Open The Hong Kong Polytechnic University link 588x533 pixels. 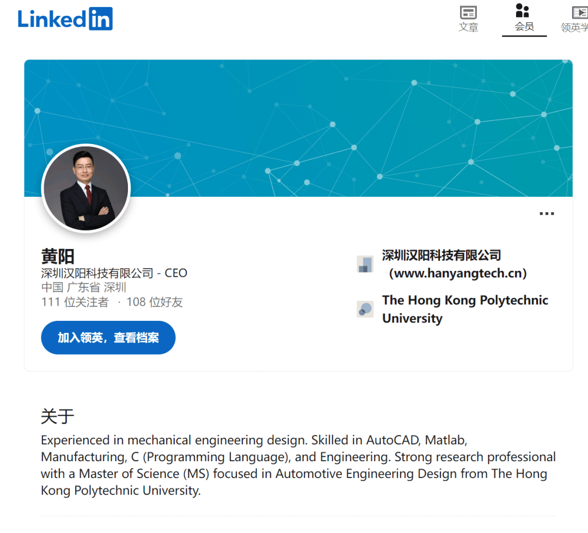click(x=465, y=309)
